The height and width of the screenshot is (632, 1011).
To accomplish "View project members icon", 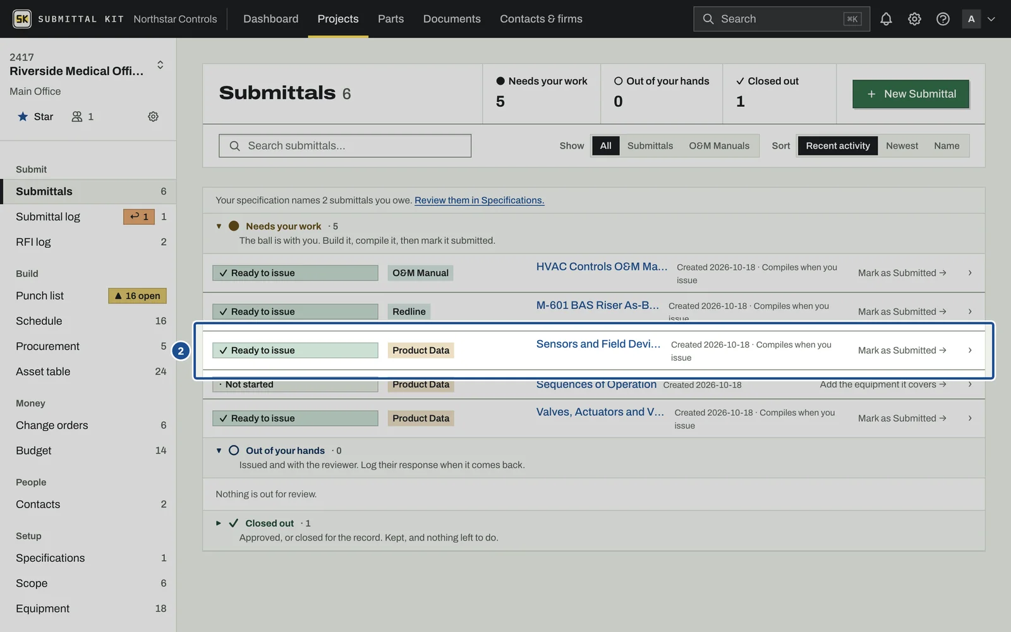I will 83,116.
